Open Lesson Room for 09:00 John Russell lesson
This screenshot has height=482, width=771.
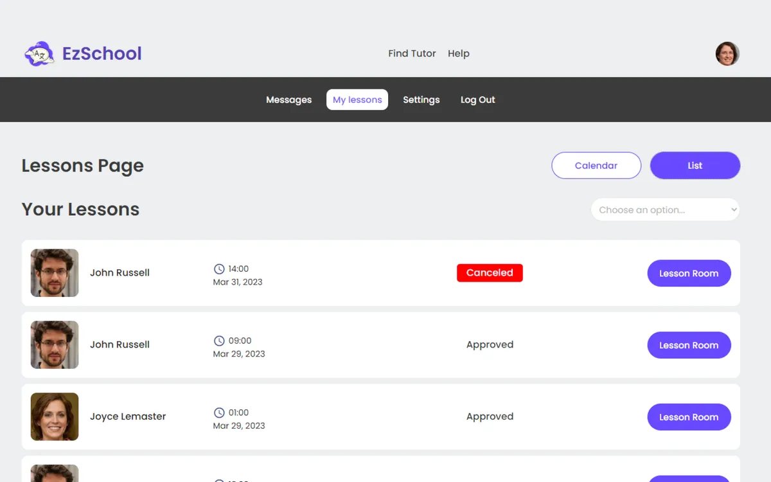point(689,345)
